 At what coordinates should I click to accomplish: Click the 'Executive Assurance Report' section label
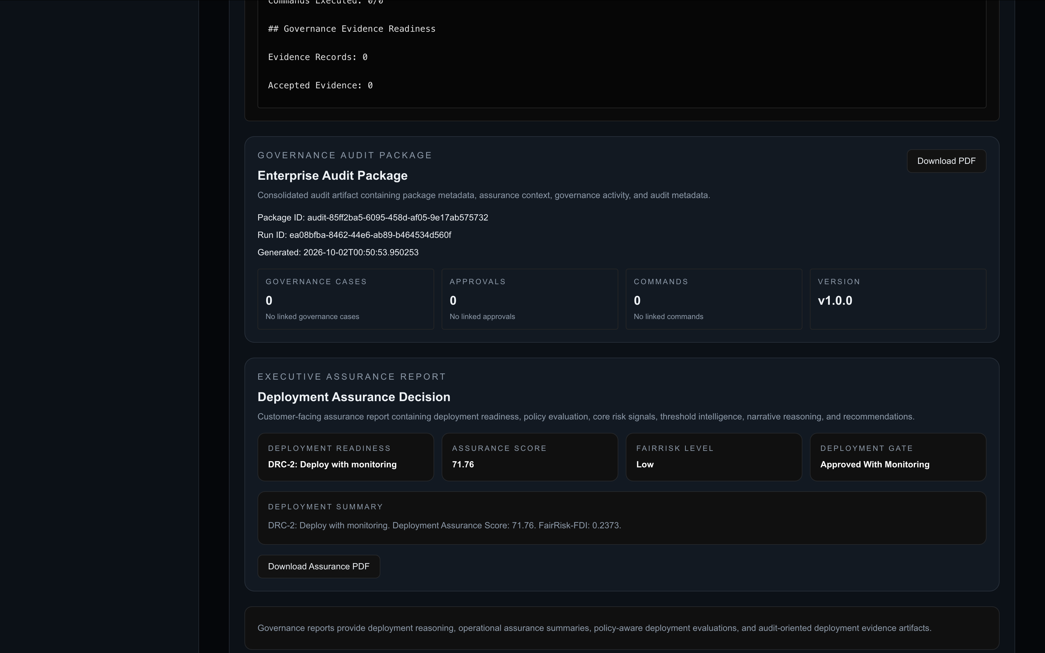coord(351,377)
